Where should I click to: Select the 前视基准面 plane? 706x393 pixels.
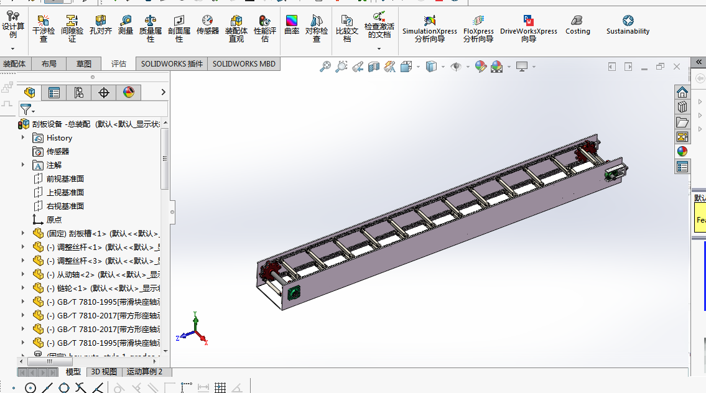pyautogui.click(x=65, y=178)
